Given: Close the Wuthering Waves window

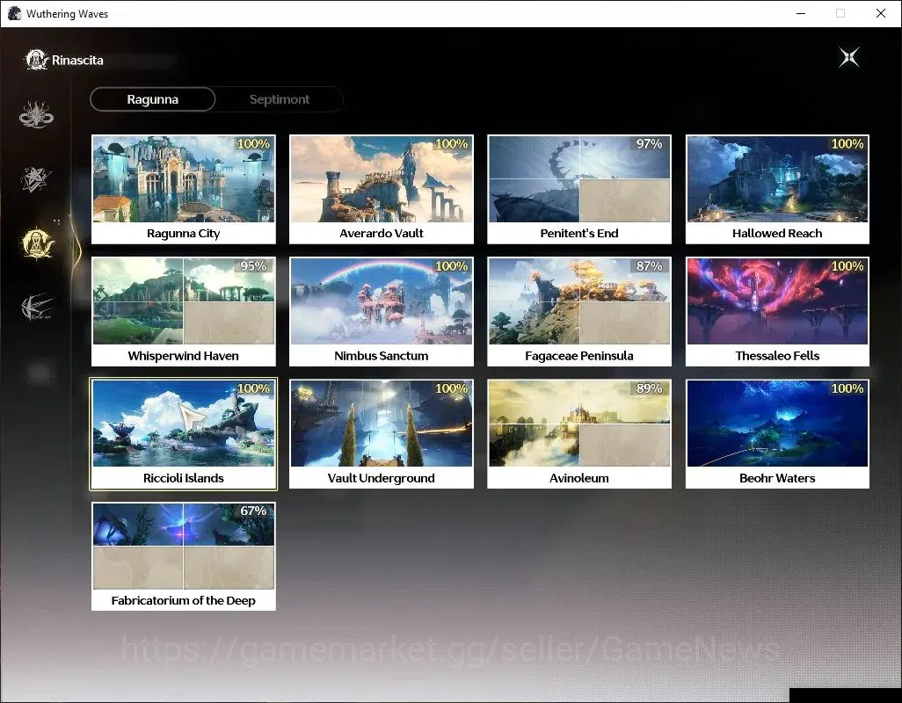Looking at the screenshot, I should tap(881, 13).
